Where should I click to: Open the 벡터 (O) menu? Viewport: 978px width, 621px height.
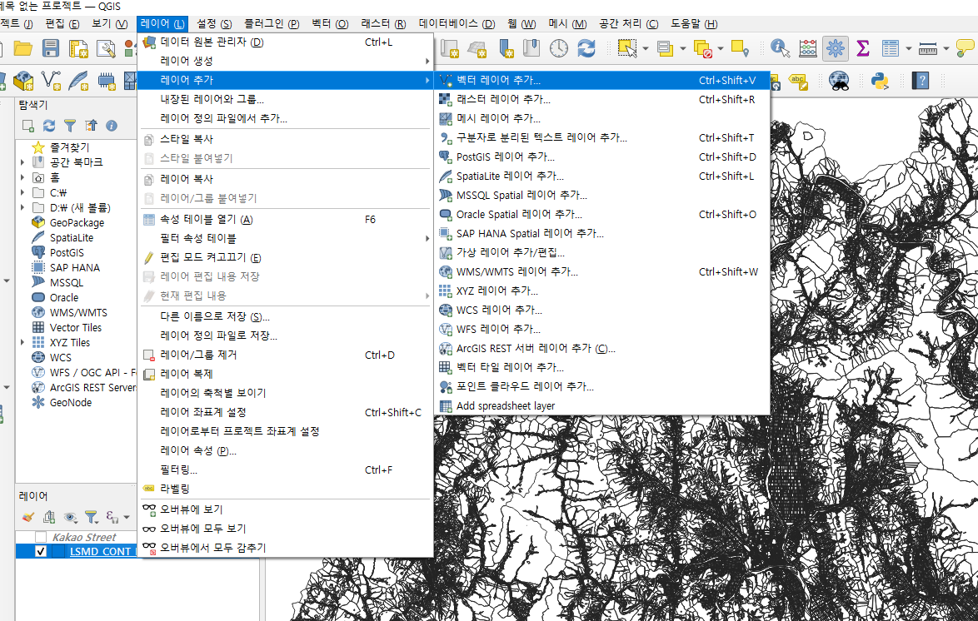(x=330, y=23)
